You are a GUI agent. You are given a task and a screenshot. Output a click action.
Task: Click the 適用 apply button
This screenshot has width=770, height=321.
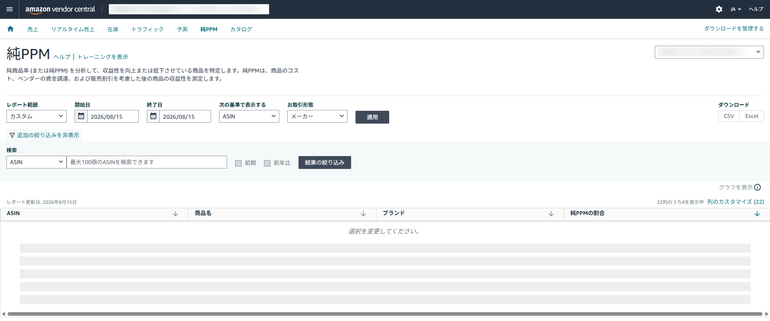[x=372, y=117]
